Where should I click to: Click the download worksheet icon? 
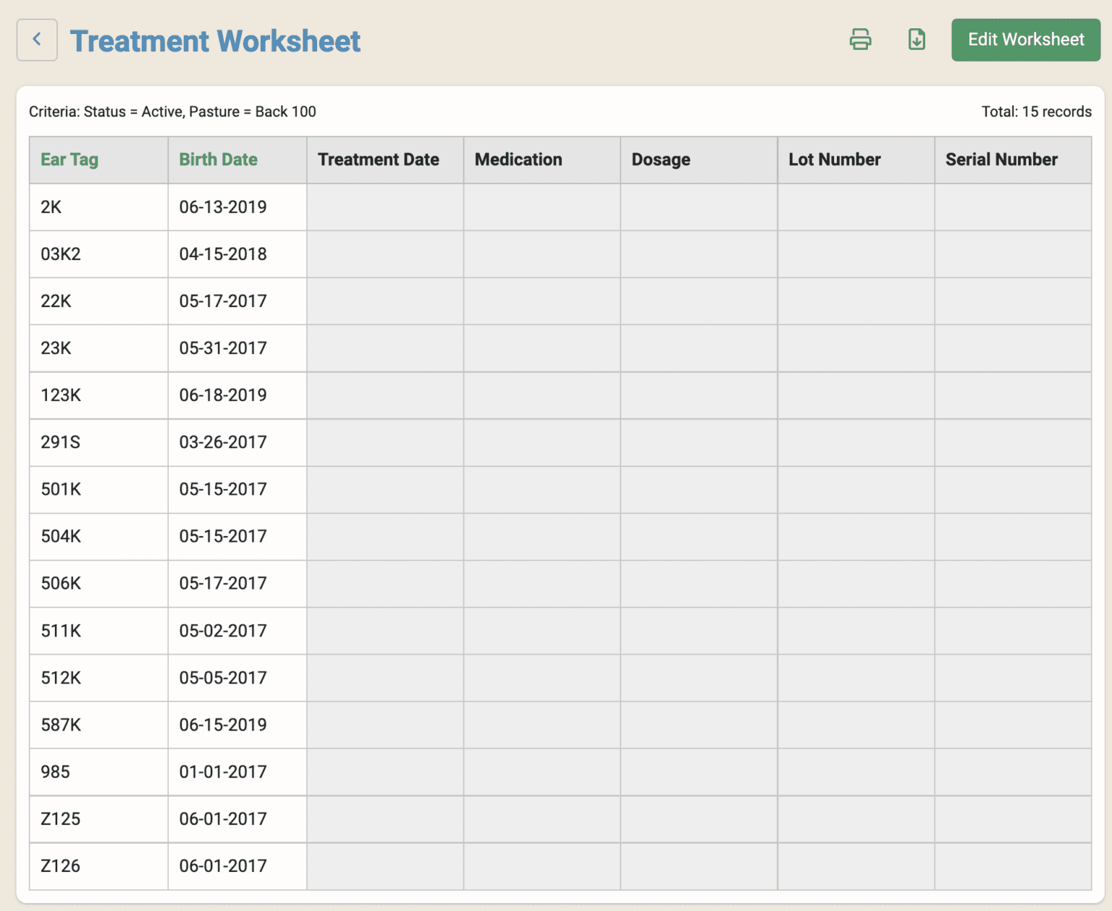click(x=916, y=40)
